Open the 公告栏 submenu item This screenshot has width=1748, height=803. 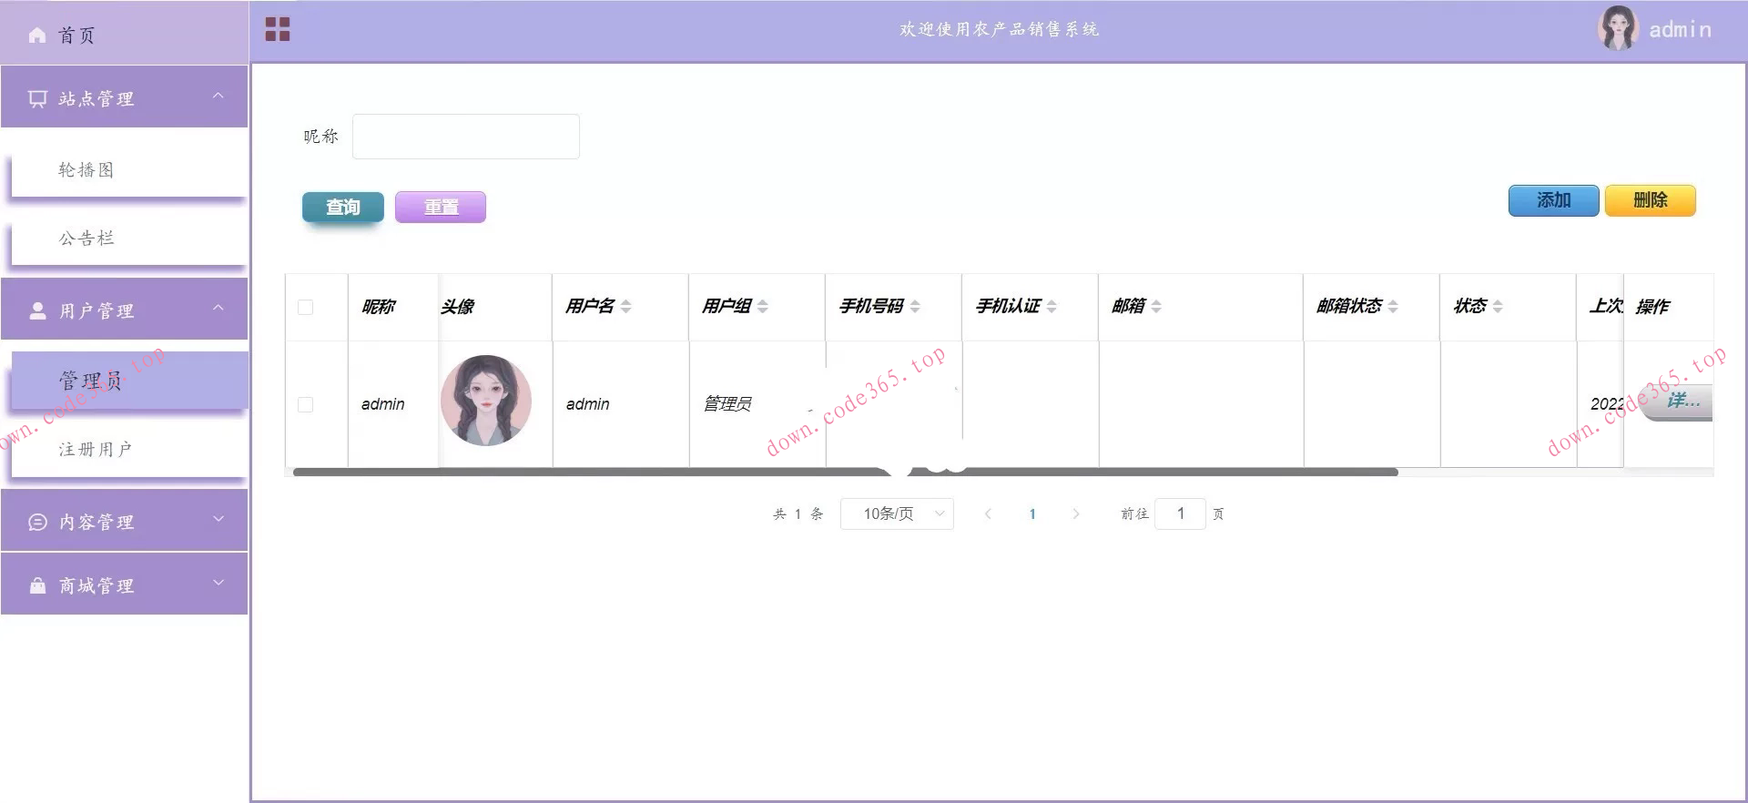128,239
